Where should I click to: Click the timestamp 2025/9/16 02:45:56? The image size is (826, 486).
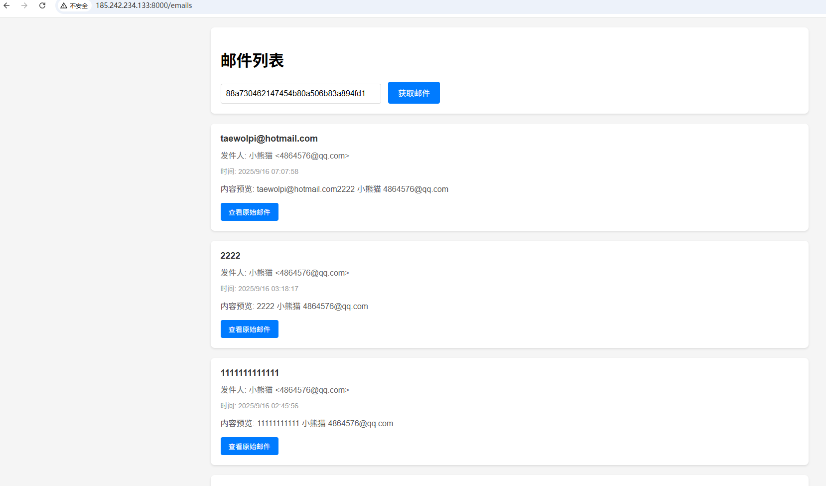[268, 406]
